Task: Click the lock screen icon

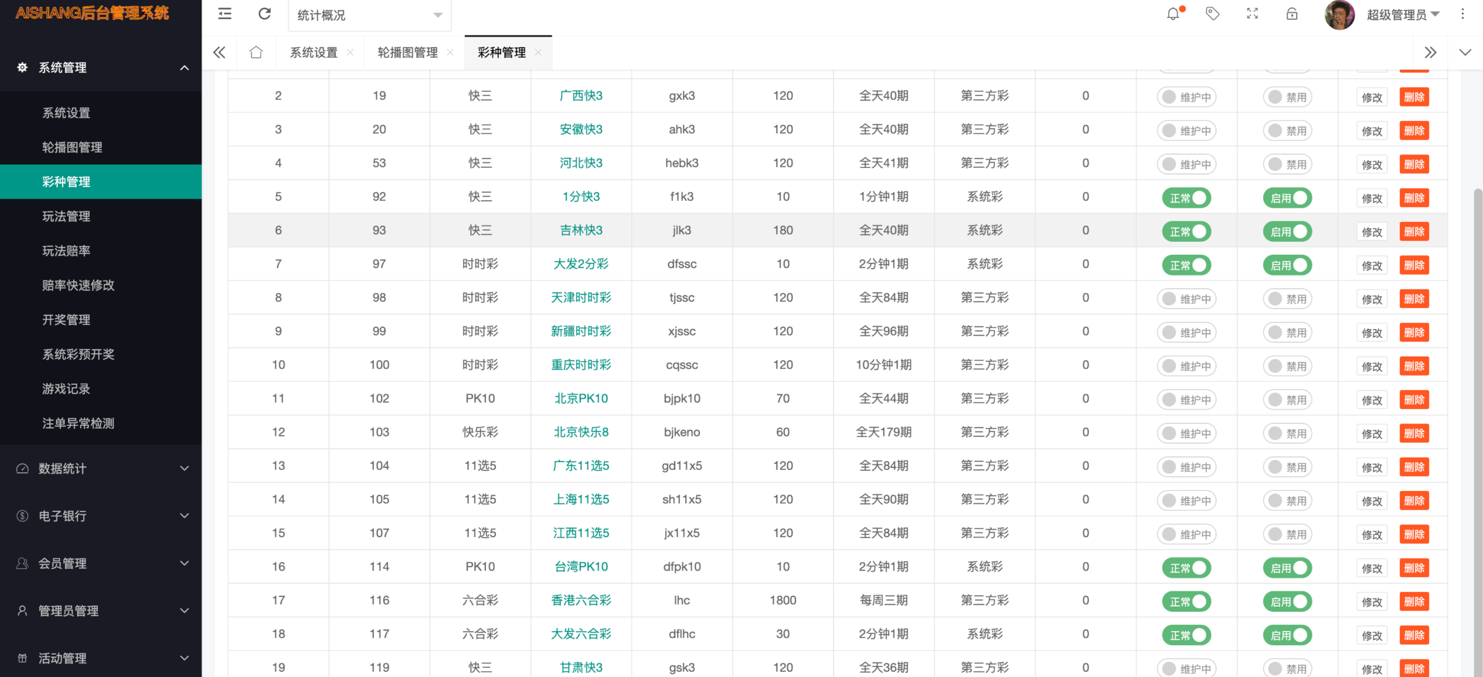Action: coord(1292,14)
